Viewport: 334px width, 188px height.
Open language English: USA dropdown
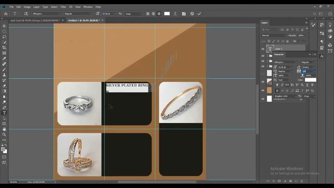pos(285,96)
